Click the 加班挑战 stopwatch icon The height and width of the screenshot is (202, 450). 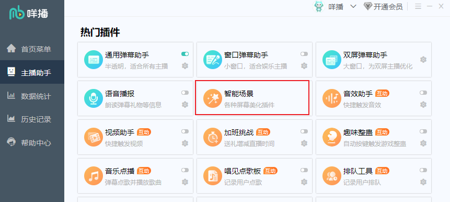tap(213, 137)
